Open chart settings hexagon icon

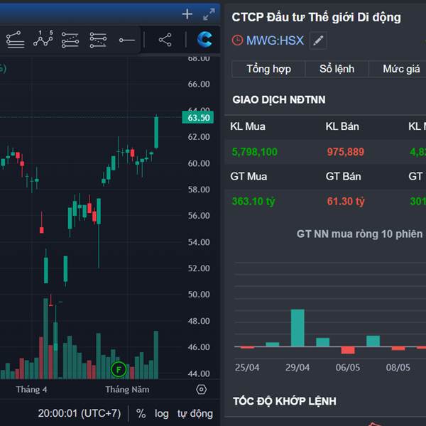click(202, 389)
